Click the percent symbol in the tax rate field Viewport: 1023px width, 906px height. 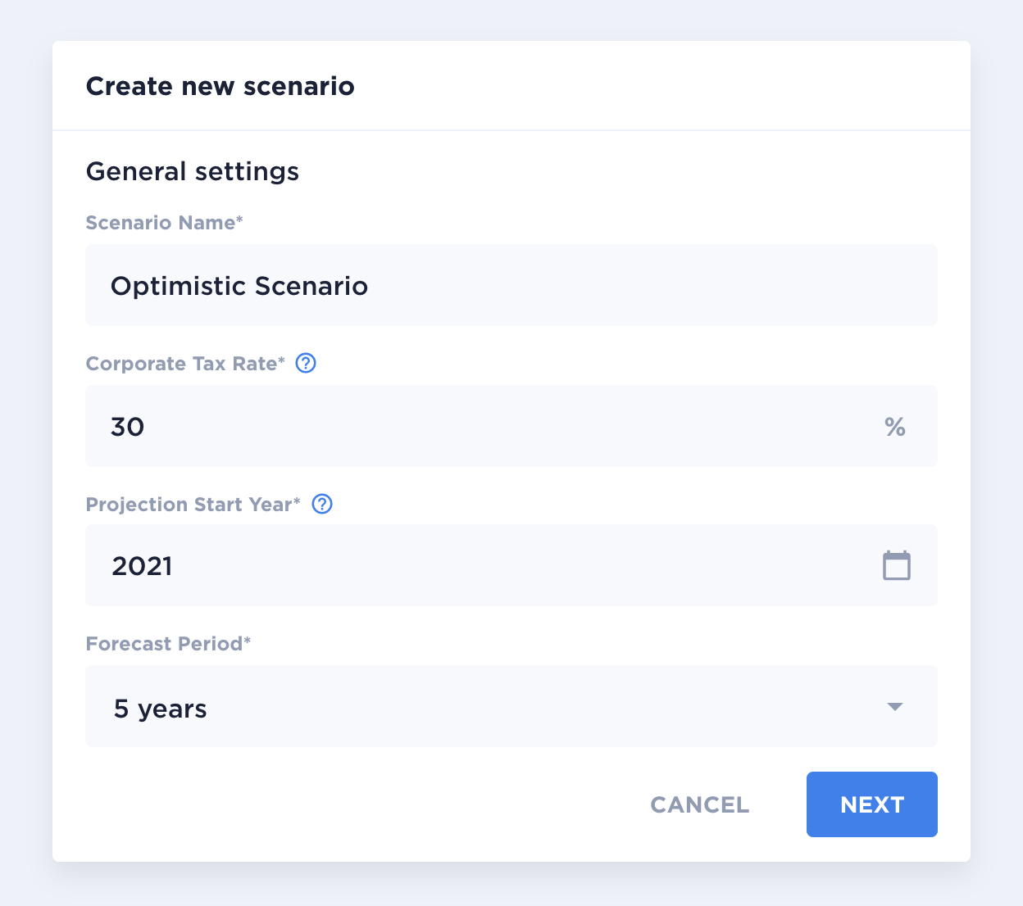[895, 427]
